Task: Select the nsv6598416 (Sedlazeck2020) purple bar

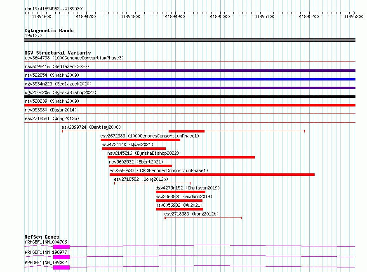Action: [190, 71]
